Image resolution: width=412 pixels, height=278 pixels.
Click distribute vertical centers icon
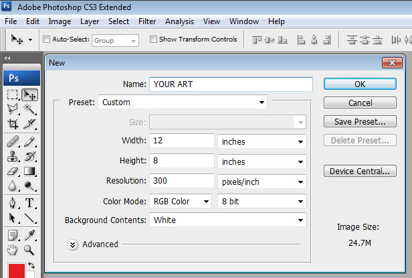point(365,40)
